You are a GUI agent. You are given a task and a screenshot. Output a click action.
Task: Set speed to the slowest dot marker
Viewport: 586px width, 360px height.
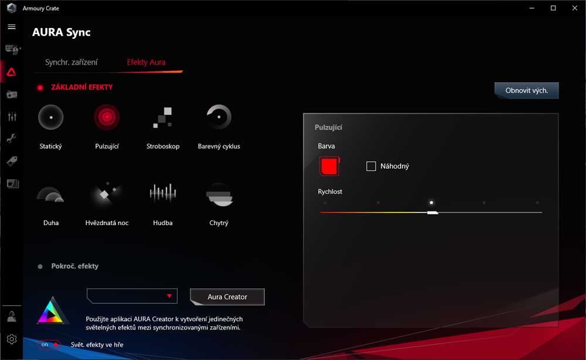click(x=325, y=203)
